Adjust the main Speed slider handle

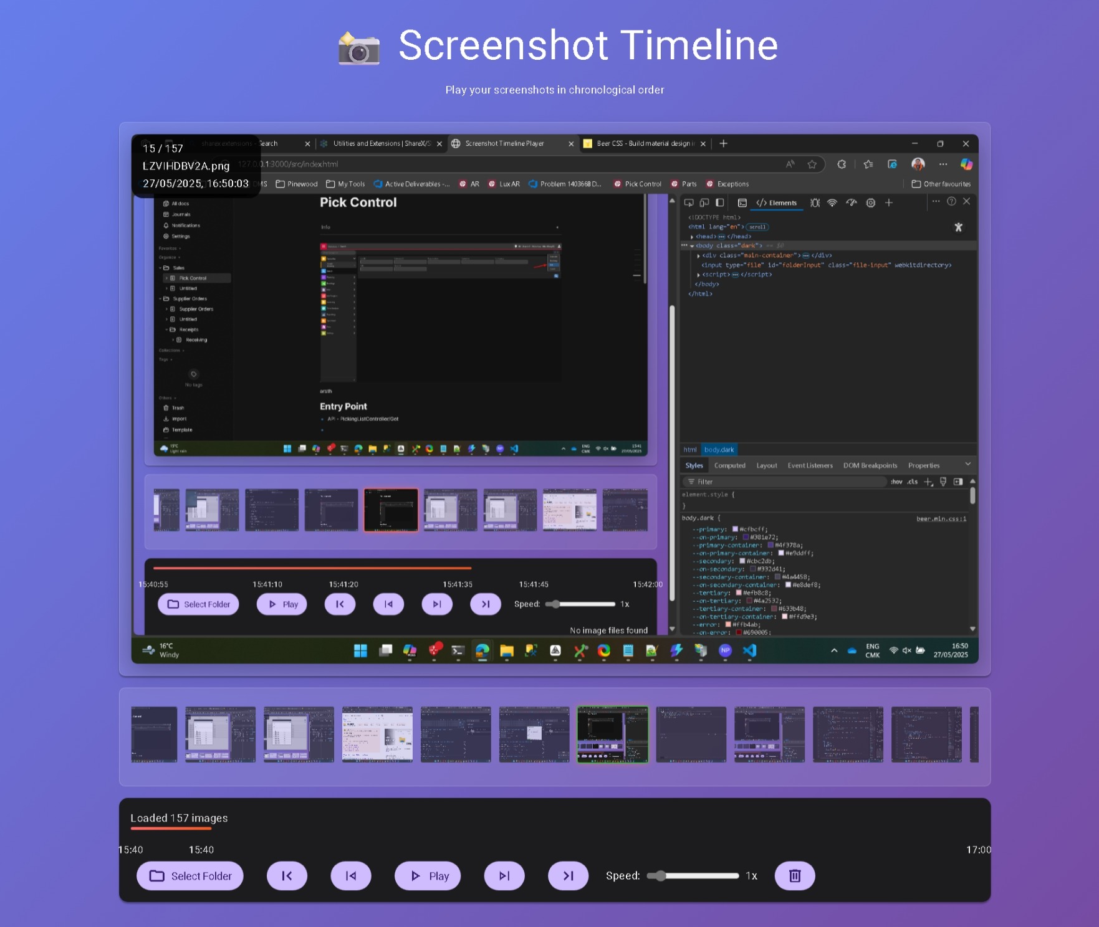click(660, 876)
